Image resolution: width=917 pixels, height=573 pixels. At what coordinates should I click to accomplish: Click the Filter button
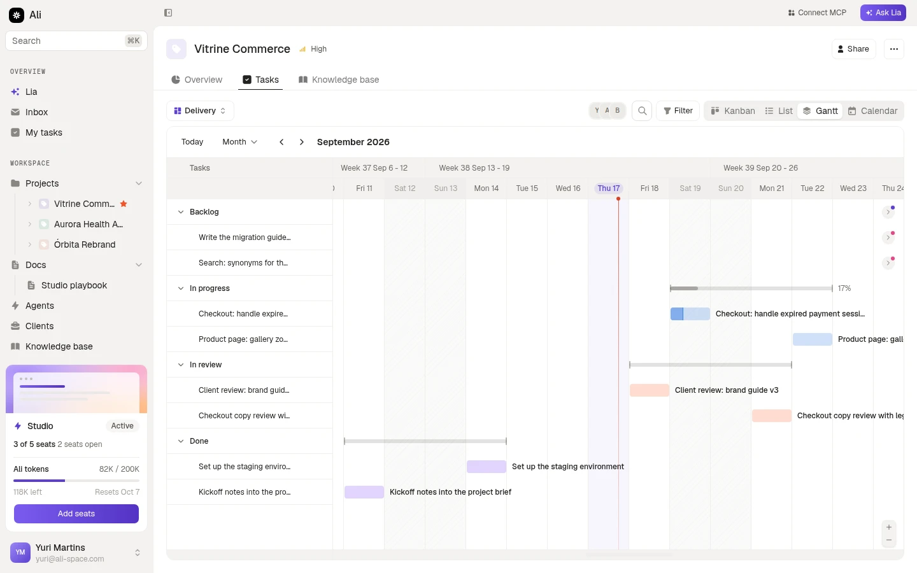coord(678,111)
